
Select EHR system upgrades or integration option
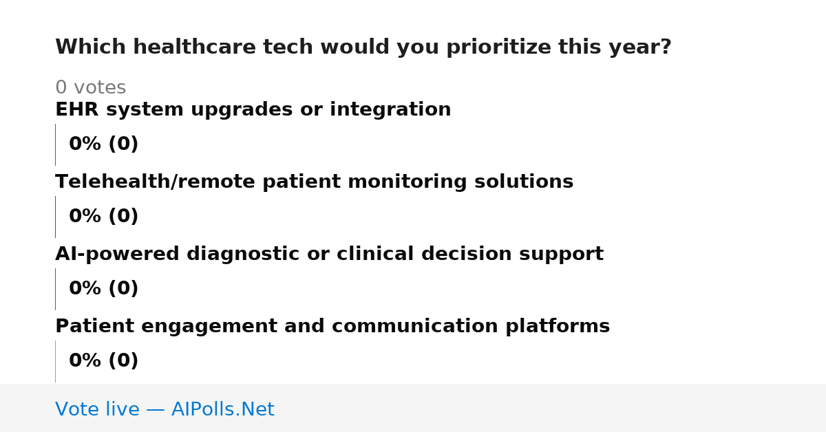pyautogui.click(x=253, y=110)
